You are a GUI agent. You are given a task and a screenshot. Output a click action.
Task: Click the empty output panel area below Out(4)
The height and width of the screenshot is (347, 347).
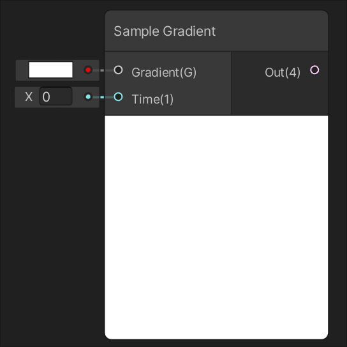tap(280, 99)
